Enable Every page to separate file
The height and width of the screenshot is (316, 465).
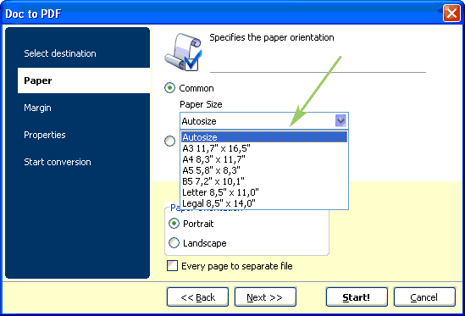(x=172, y=266)
